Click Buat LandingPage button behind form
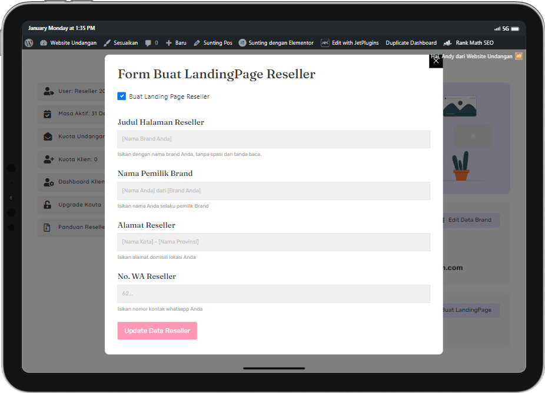 471,310
